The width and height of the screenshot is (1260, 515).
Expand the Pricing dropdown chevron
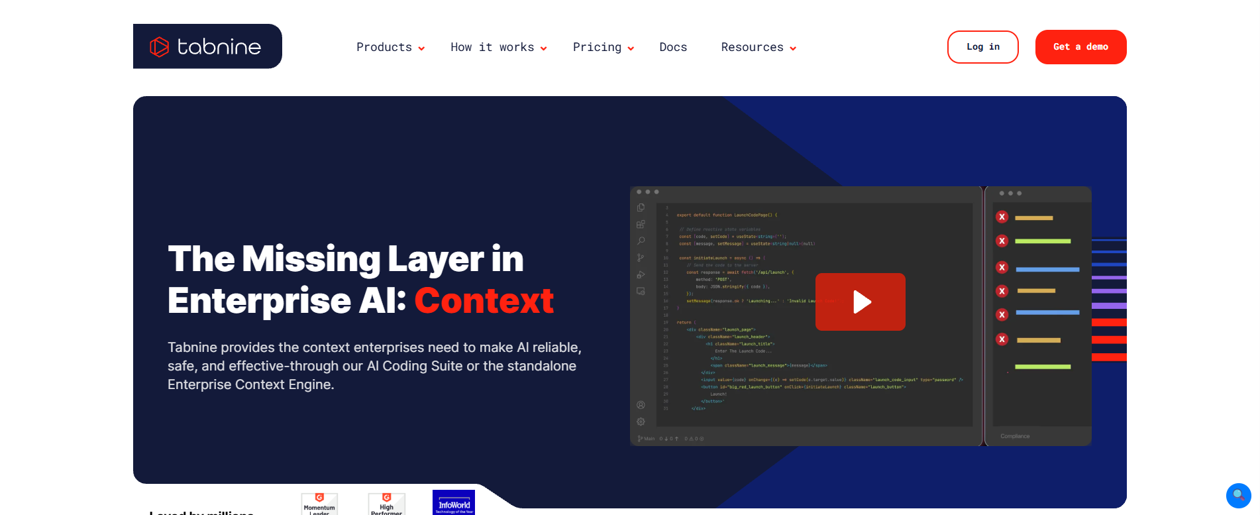click(x=631, y=48)
